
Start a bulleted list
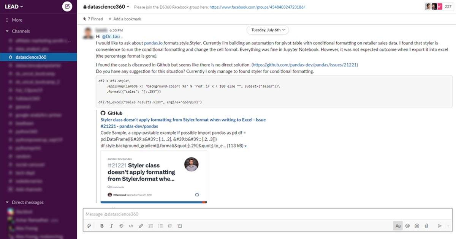tap(160, 226)
